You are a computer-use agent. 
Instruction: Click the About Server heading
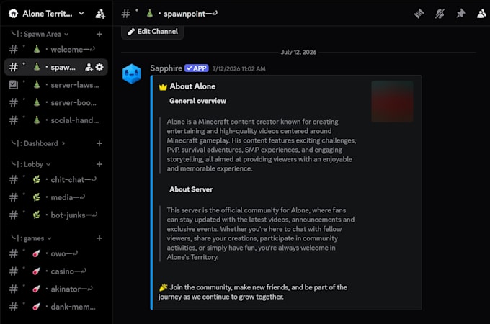(x=191, y=189)
